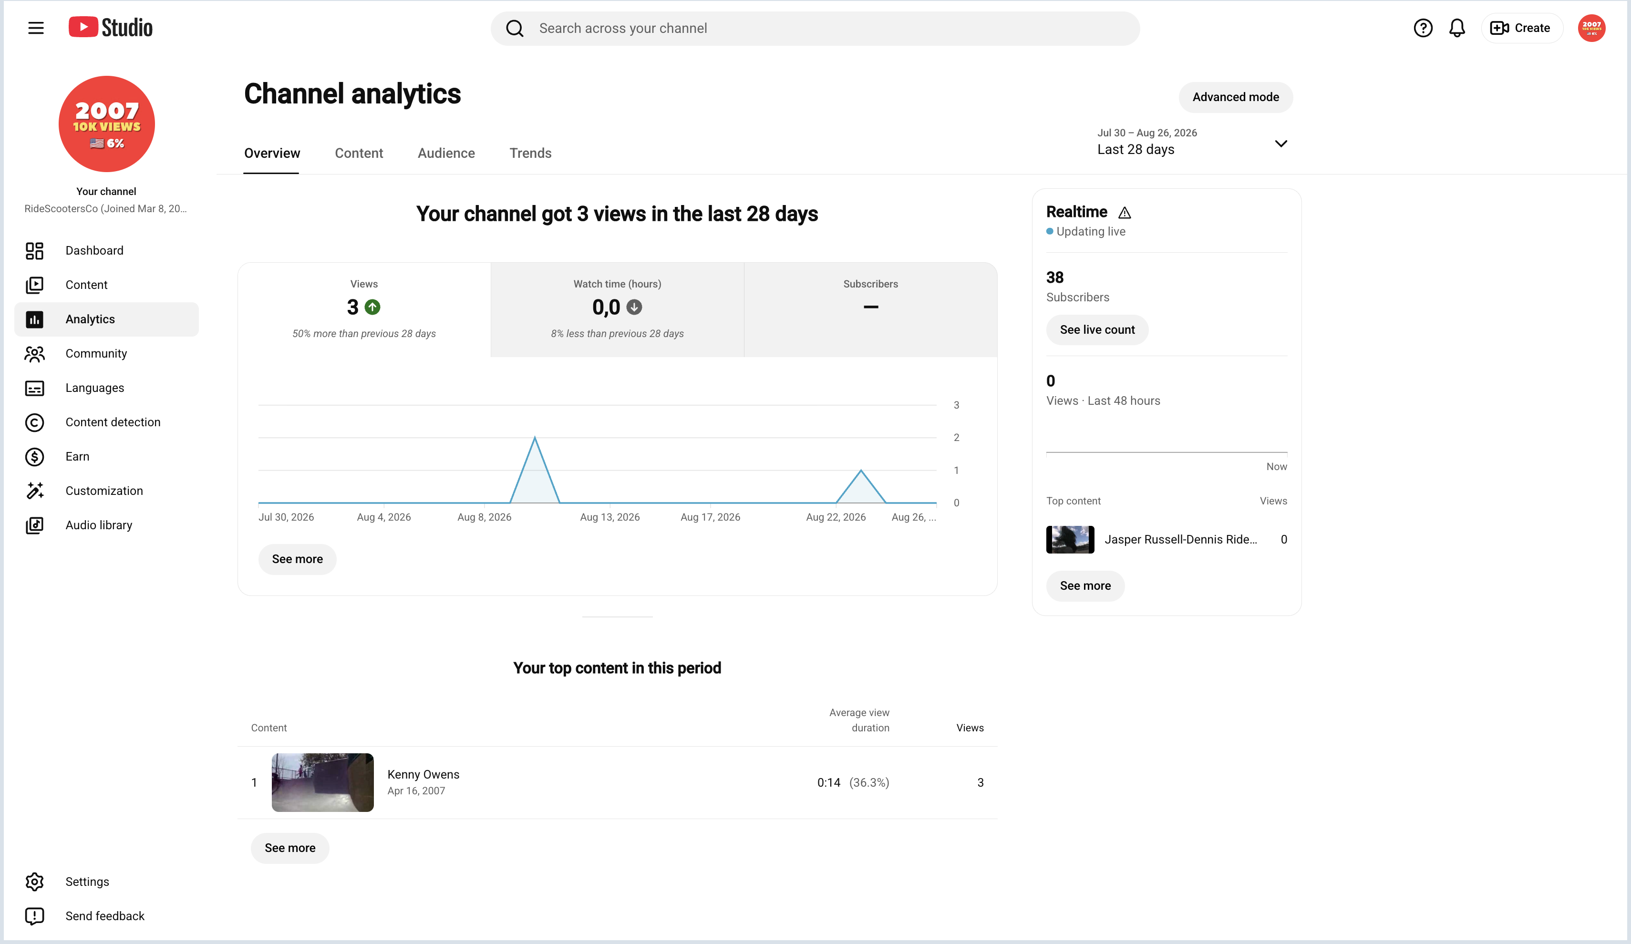The image size is (1631, 944).
Task: Click the Search across your channel field
Action: tap(815, 29)
